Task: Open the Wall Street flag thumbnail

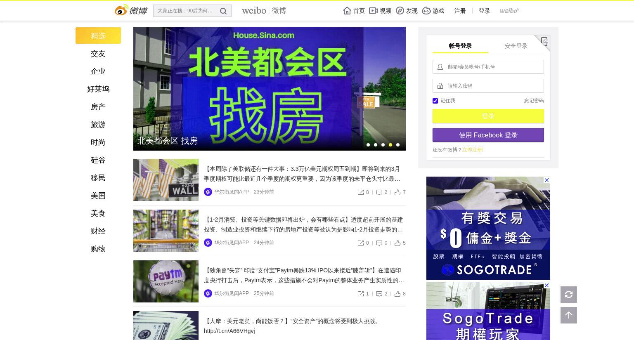Action: 166,180
